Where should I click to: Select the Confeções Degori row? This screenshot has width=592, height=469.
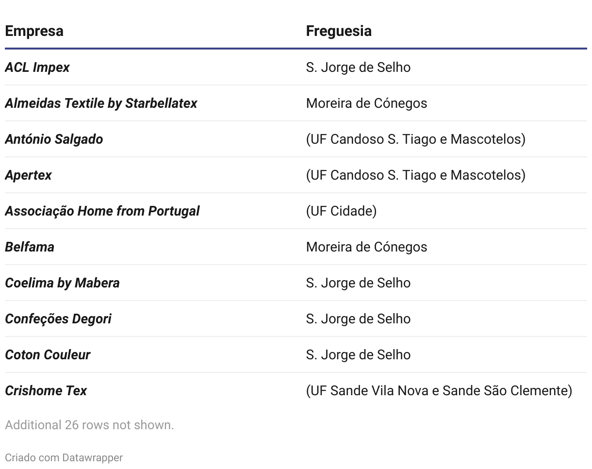pos(296,318)
